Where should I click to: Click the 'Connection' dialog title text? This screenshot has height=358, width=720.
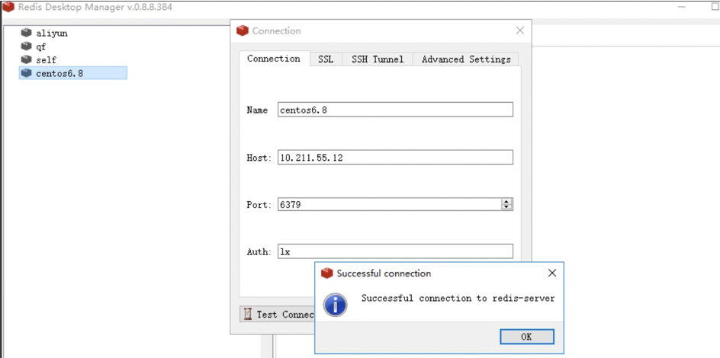point(276,30)
